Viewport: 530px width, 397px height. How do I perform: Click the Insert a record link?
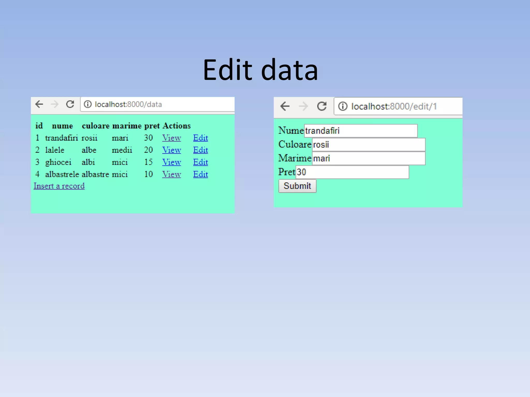click(x=59, y=186)
